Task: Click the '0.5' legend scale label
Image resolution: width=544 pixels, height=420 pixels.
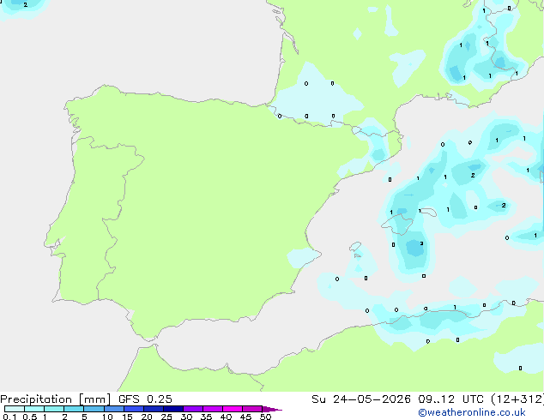Action: tap(29, 417)
